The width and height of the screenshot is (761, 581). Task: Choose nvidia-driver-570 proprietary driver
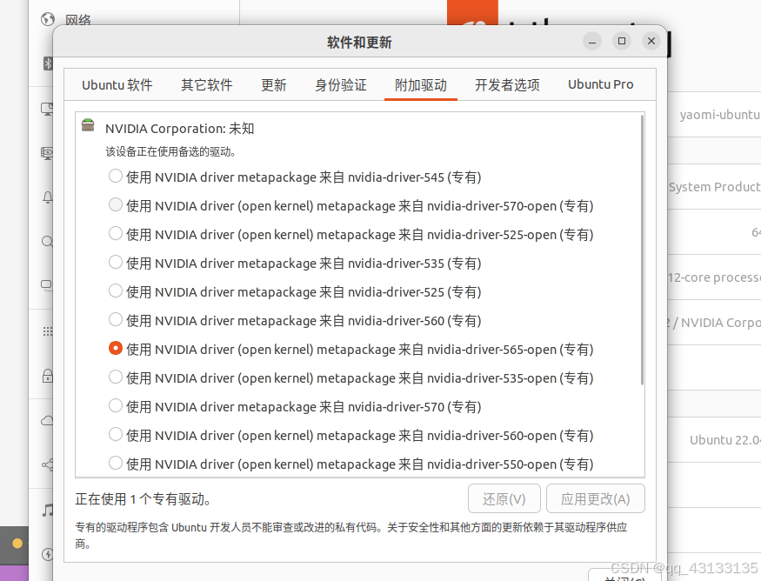(116, 405)
